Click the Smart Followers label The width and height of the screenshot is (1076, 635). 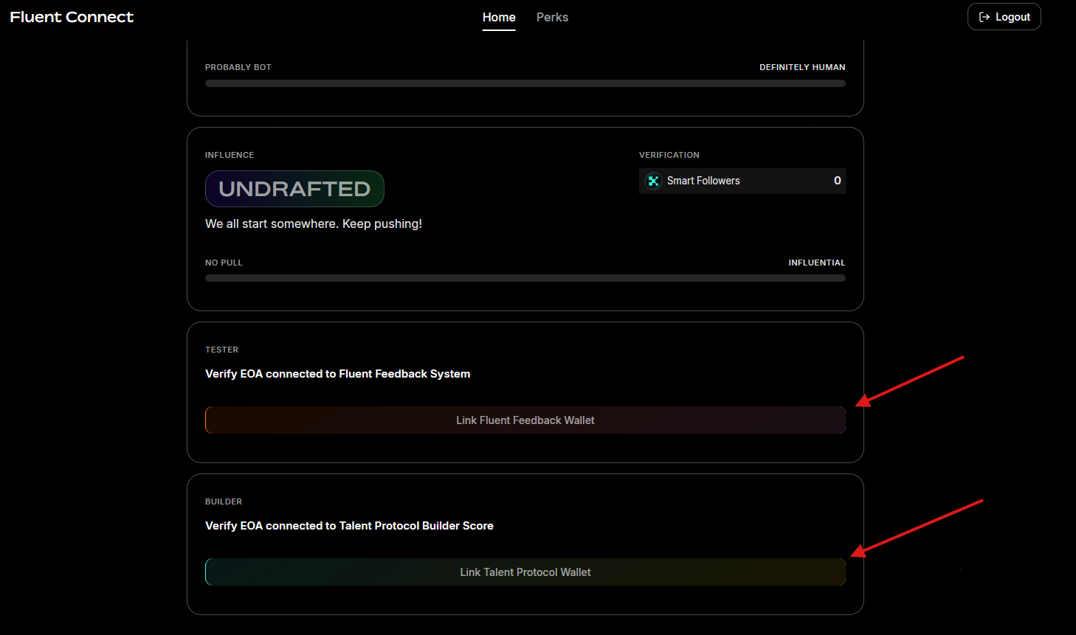pyautogui.click(x=703, y=181)
